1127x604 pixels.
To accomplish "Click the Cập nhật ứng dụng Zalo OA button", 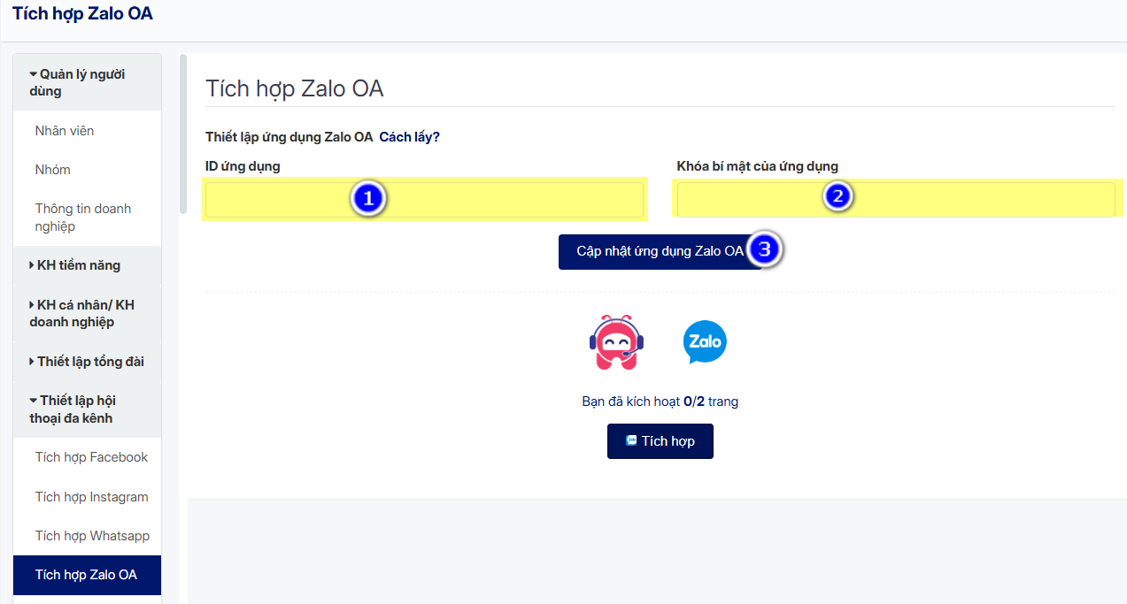I will 660,251.
